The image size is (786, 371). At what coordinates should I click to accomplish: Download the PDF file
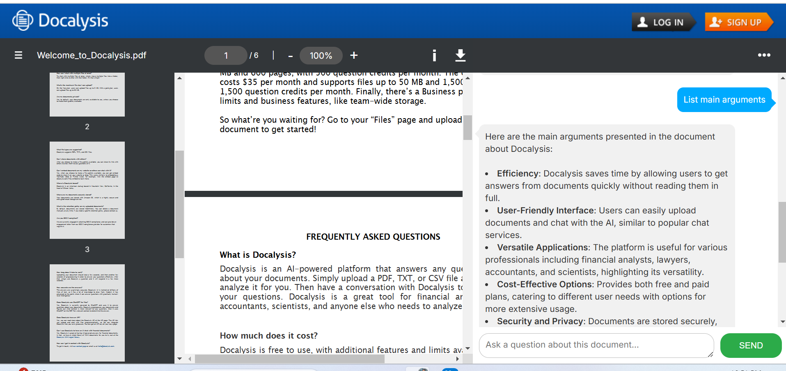pyautogui.click(x=461, y=55)
